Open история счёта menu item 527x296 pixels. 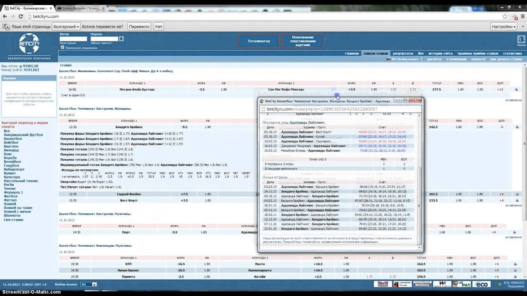440,53
